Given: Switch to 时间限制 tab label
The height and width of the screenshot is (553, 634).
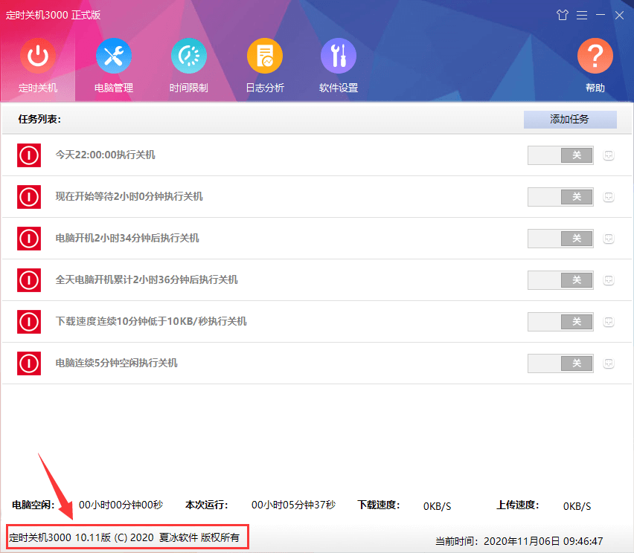Looking at the screenshot, I should point(189,88).
